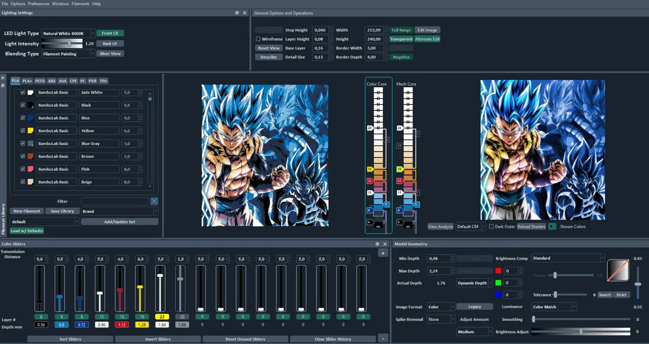Open the LED Light Type dropdown
Screen dimensions: 649x344
68,34
